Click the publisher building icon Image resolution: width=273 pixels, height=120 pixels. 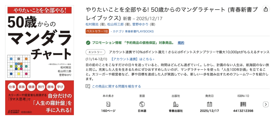click(x=176, y=104)
